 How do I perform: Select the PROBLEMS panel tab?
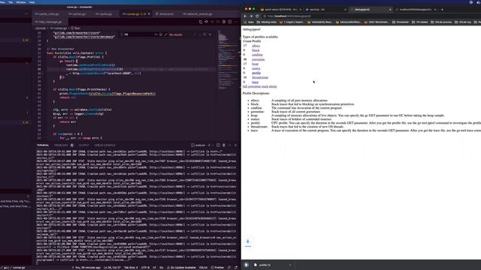point(61,145)
